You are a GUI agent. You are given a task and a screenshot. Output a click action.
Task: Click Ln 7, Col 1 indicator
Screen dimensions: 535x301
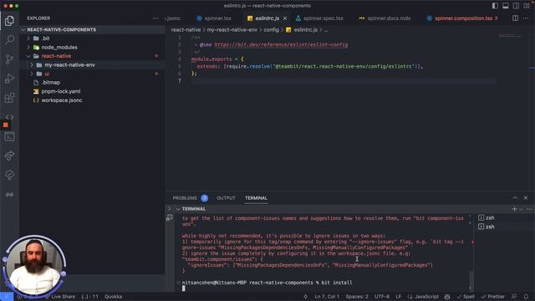(x=327, y=297)
